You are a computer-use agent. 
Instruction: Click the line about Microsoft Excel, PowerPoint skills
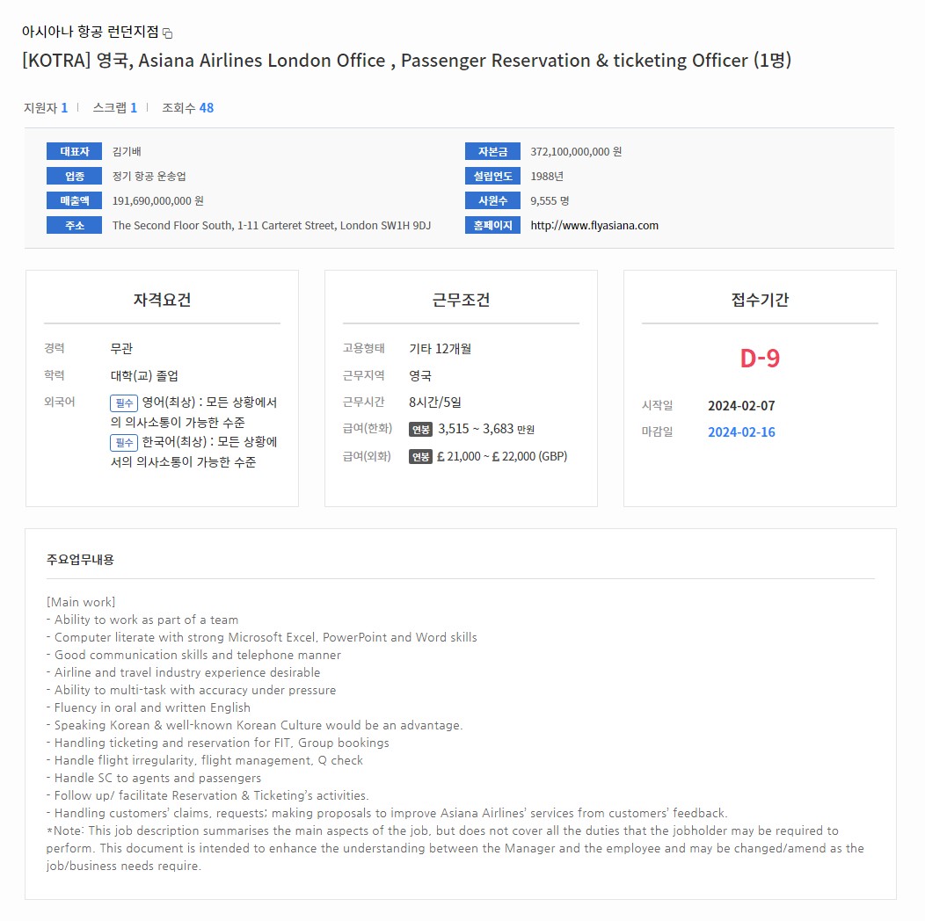pos(262,637)
